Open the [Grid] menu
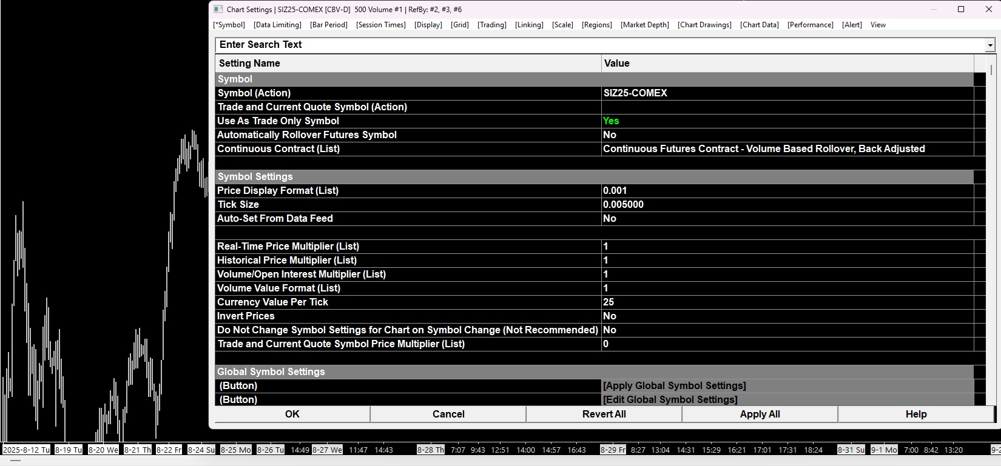The width and height of the screenshot is (1001, 466). tap(460, 25)
